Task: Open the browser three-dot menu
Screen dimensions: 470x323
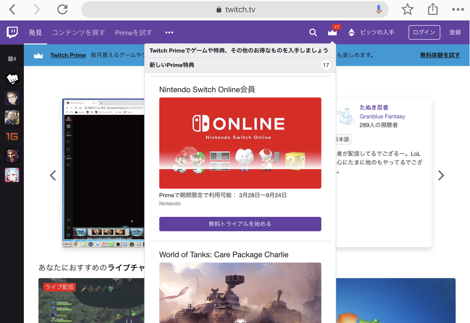Action: pos(458,9)
